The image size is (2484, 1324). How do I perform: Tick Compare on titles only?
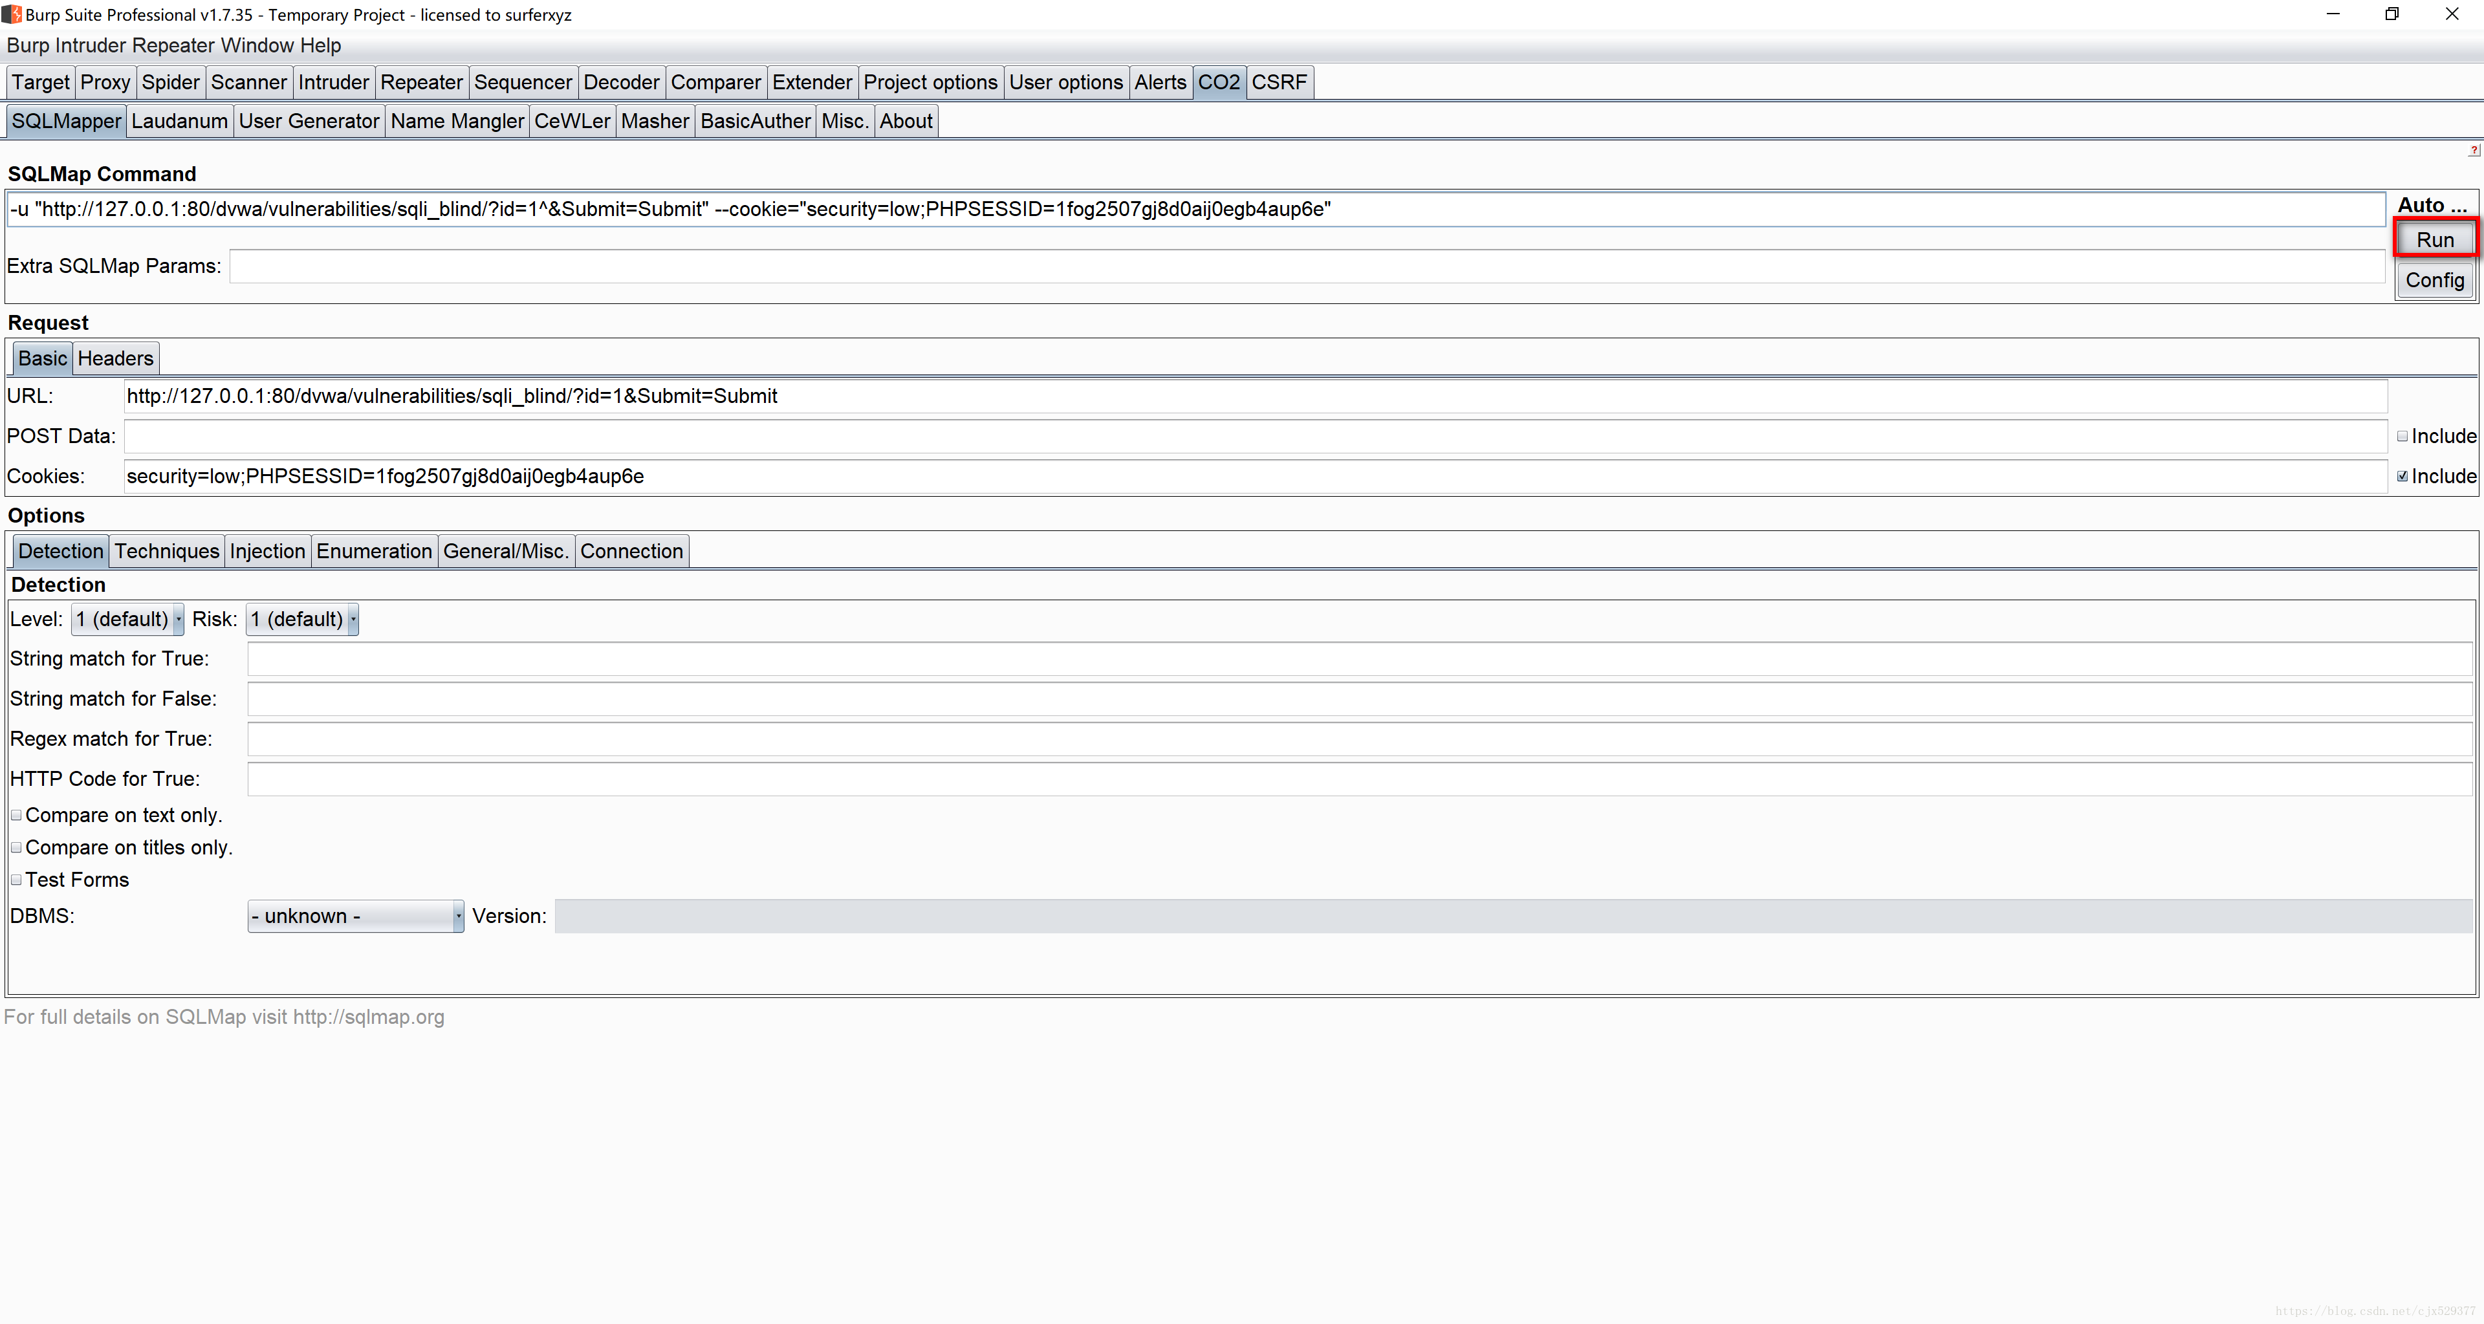(16, 847)
